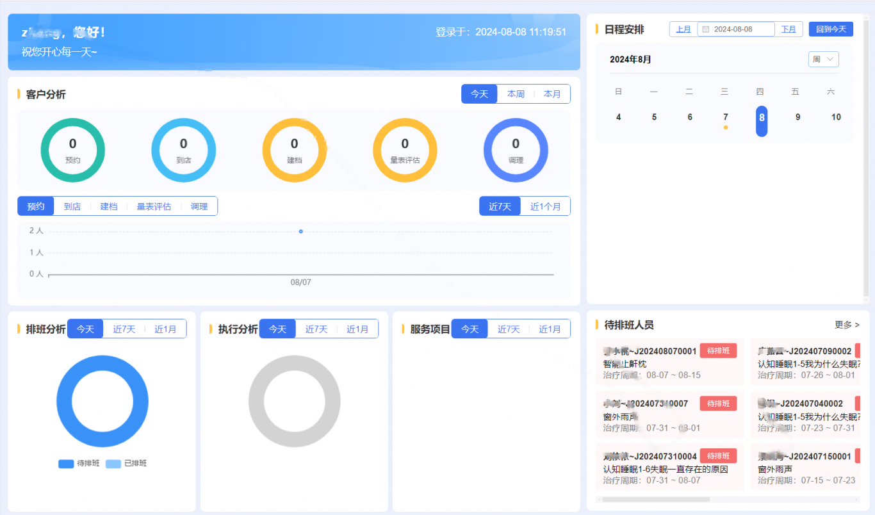Viewport: 875px width, 515px height.
Task: Open the 周 view dropdown in the schedule
Action: (824, 59)
